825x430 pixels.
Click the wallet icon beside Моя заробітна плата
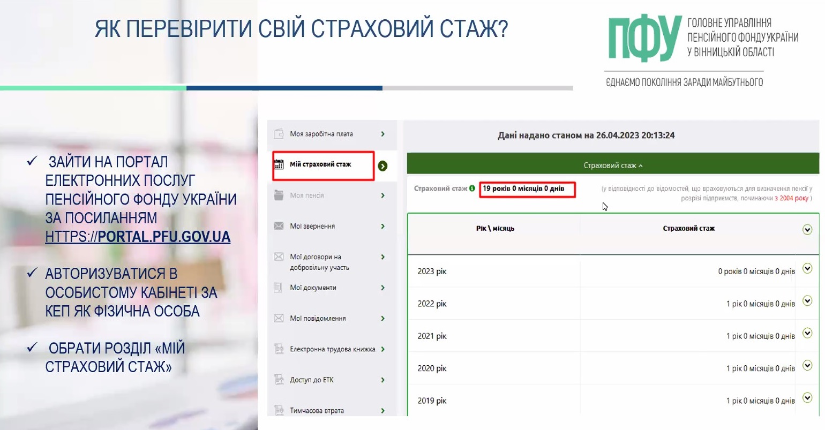279,134
